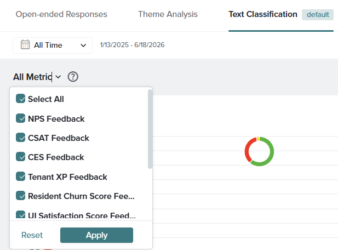Open the help question mark icon
338x250 pixels.
coord(73,77)
